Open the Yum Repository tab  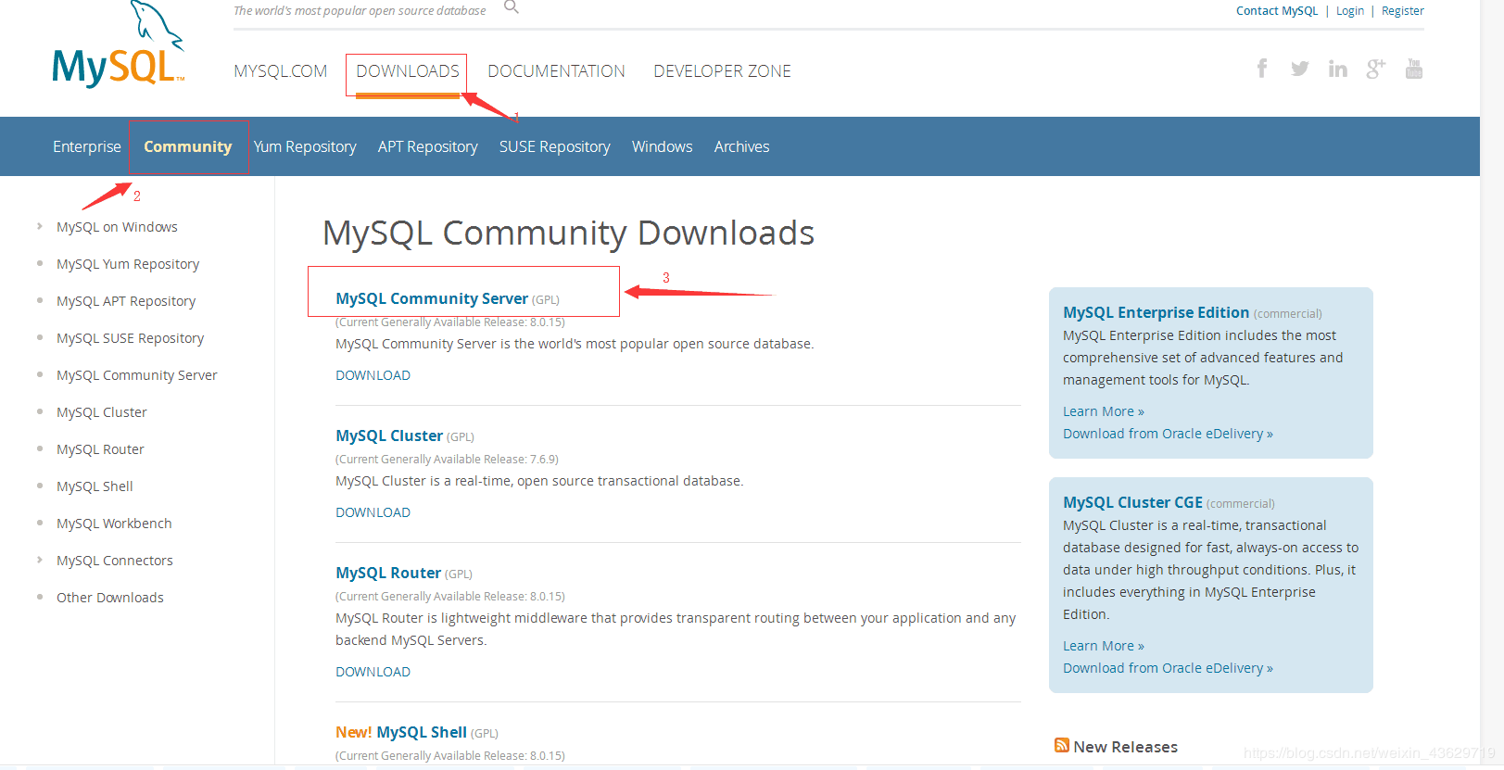305,146
